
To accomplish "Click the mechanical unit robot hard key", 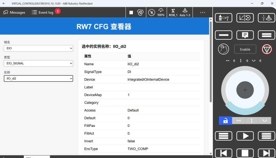I will [224, 18].
